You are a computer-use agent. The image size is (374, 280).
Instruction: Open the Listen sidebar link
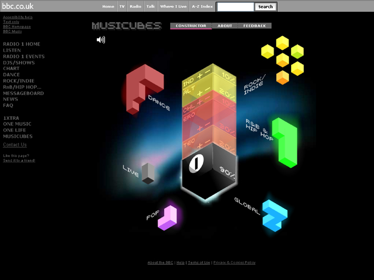click(12, 50)
